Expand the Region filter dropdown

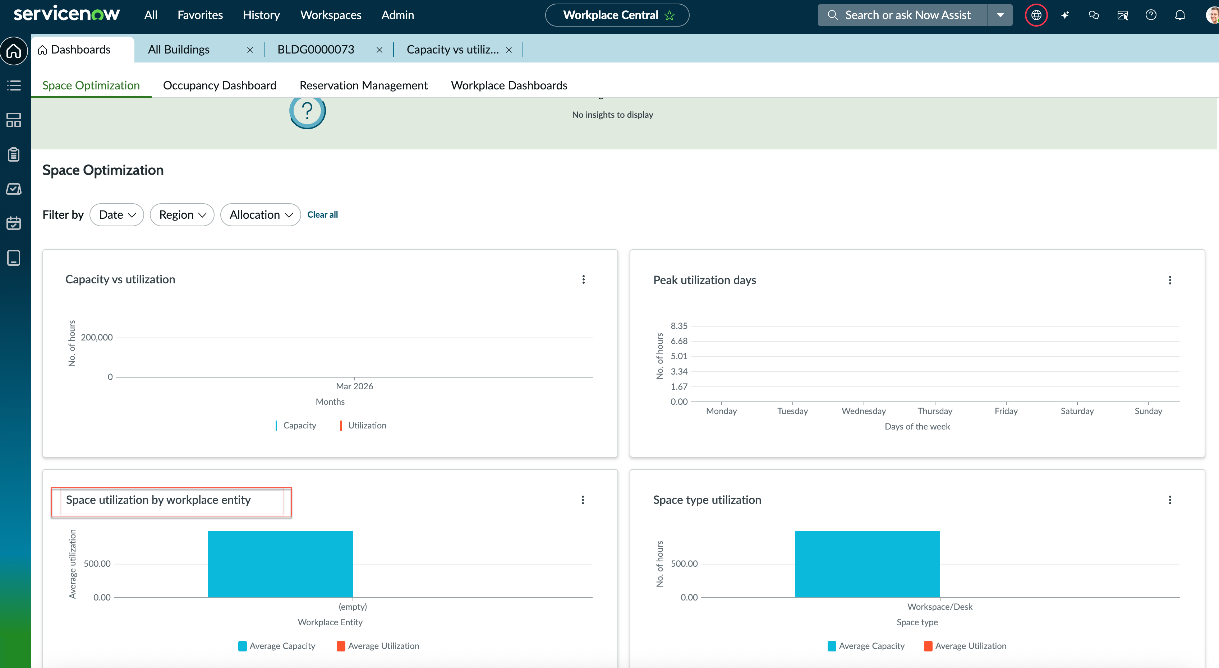point(182,215)
